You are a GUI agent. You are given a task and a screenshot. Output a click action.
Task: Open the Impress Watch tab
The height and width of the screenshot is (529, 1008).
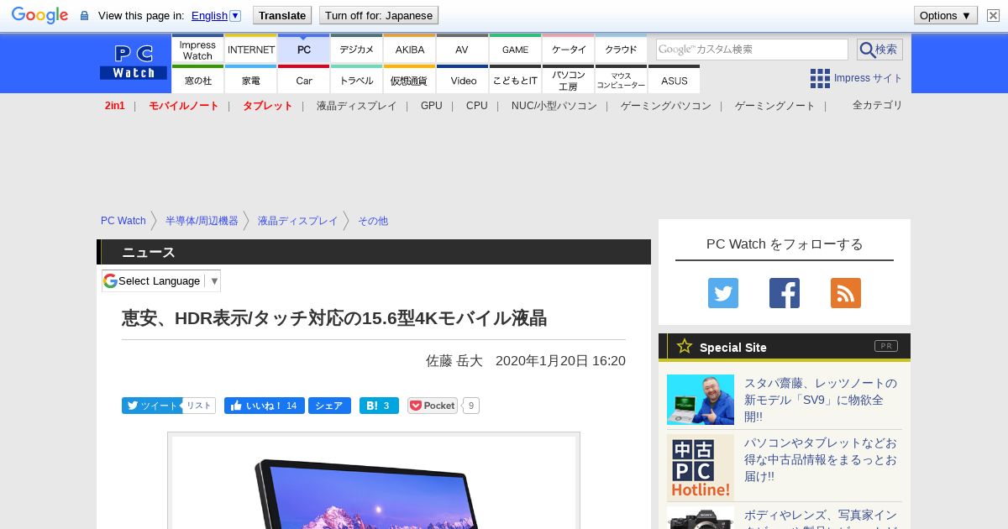(197, 49)
